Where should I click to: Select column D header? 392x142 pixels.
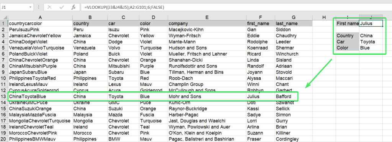pyautogui.click(x=154, y=17)
